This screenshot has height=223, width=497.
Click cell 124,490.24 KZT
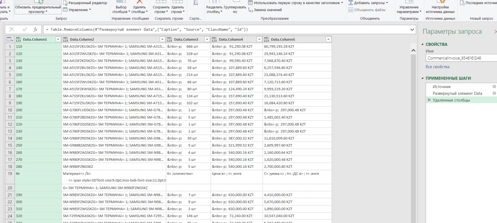(x=236, y=89)
